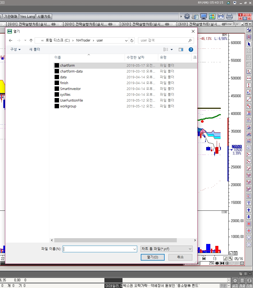The width and height of the screenshot is (253, 288).
Task: Select the chartform folder in list
Action: coord(67,66)
